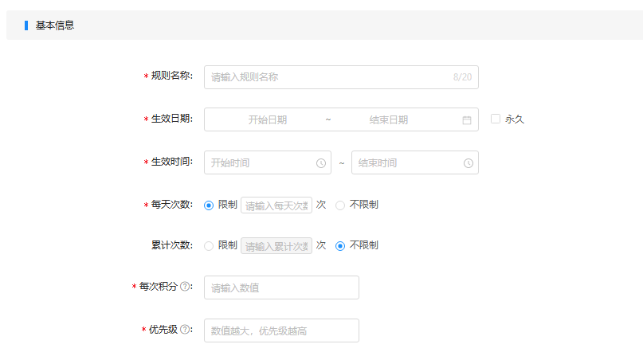This screenshot has width=643, height=352.
Task: Focus the 规则名称 input field
Action: coord(341,77)
